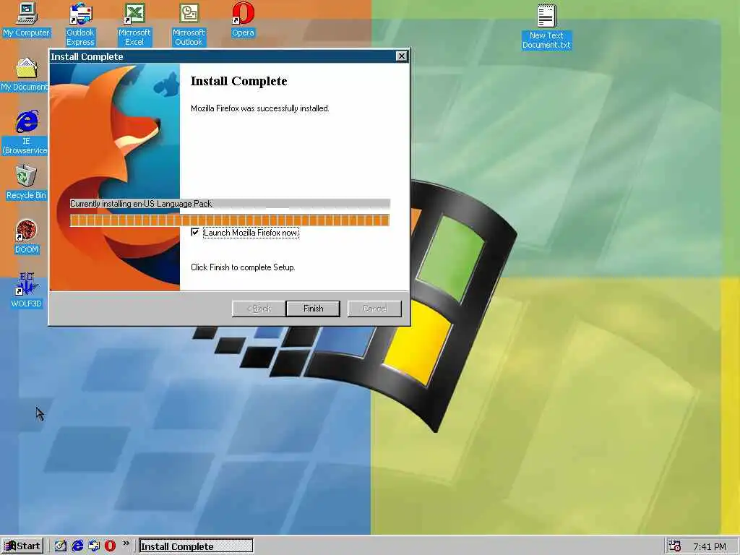Select the Outlook Express desktop icon
Screen dimensions: 740x555
(80, 24)
